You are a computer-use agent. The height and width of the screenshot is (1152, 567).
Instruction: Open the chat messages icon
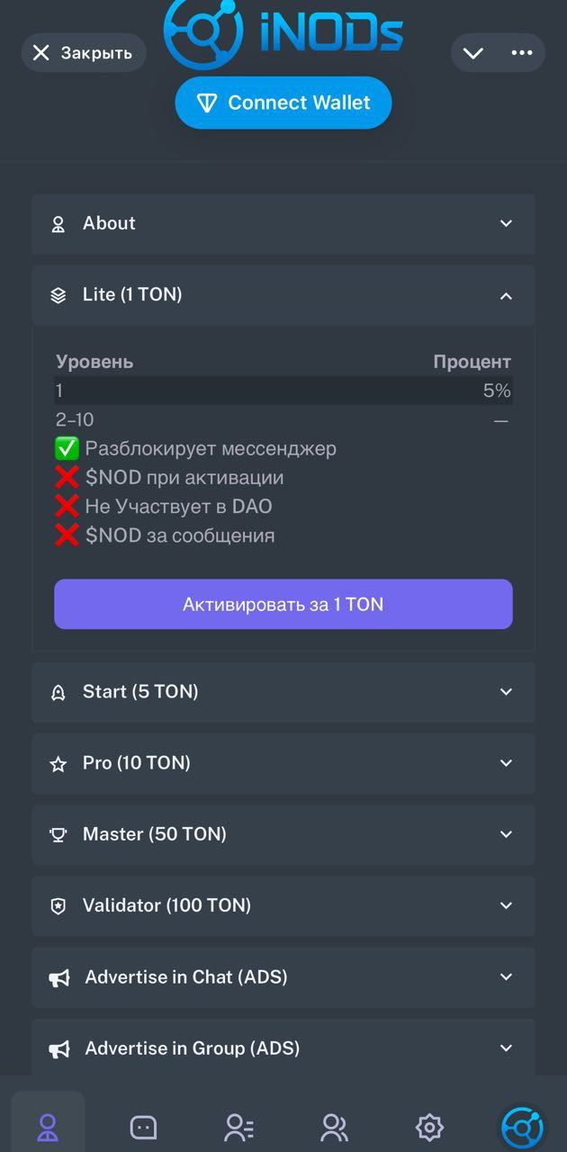pos(143,1126)
